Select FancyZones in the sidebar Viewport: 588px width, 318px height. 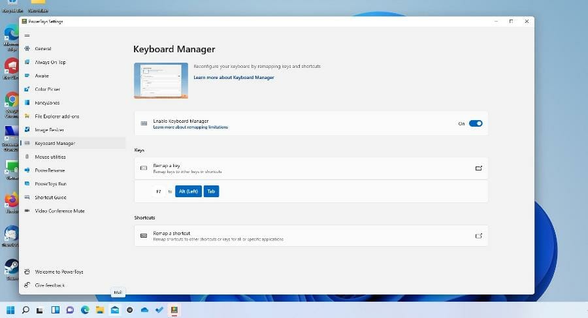(47, 103)
